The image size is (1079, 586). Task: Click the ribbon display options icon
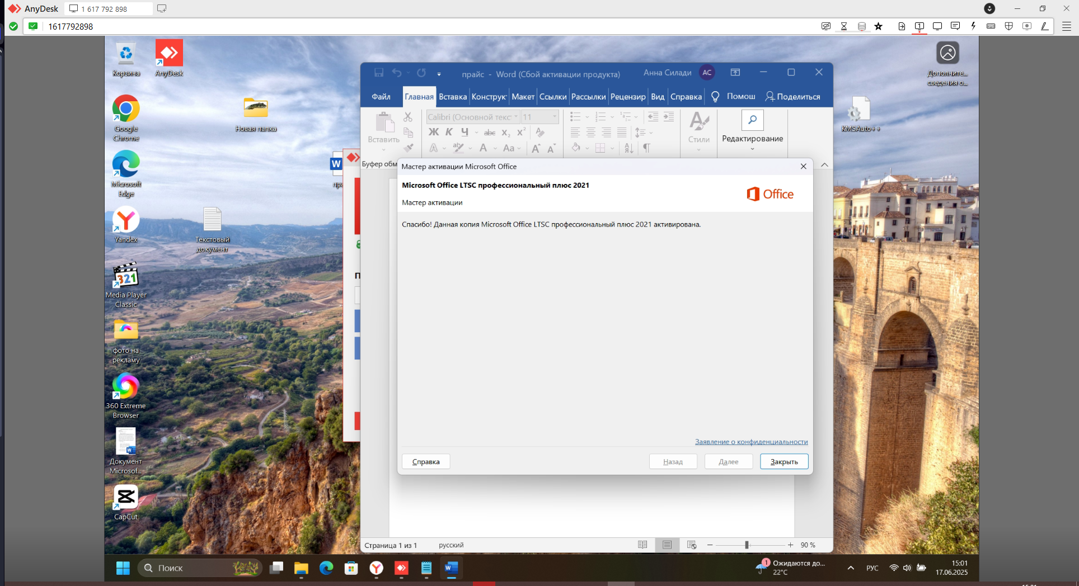click(x=735, y=72)
